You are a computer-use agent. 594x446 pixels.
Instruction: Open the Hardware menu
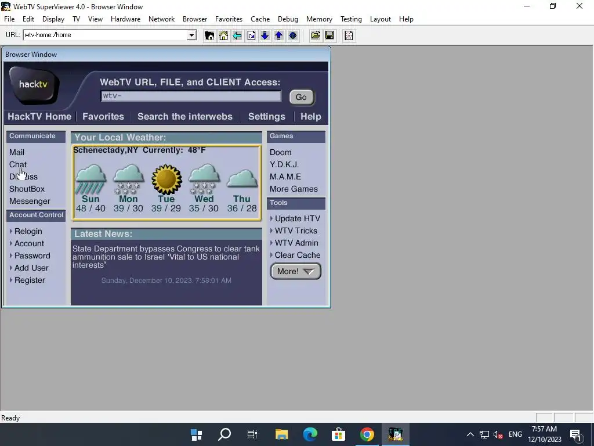click(x=125, y=19)
